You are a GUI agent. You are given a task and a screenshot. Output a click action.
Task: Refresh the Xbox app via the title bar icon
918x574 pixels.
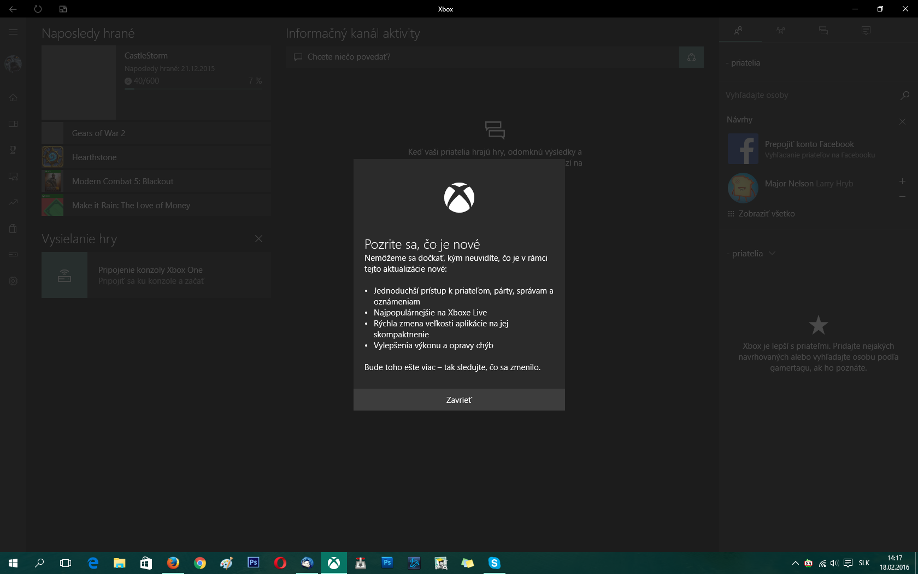point(38,9)
